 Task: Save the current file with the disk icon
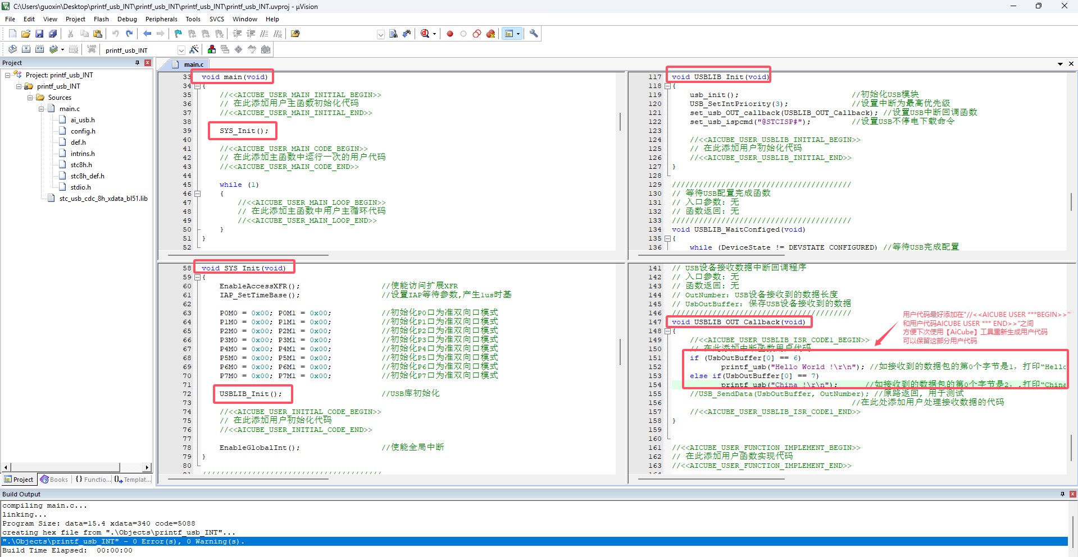(39, 34)
